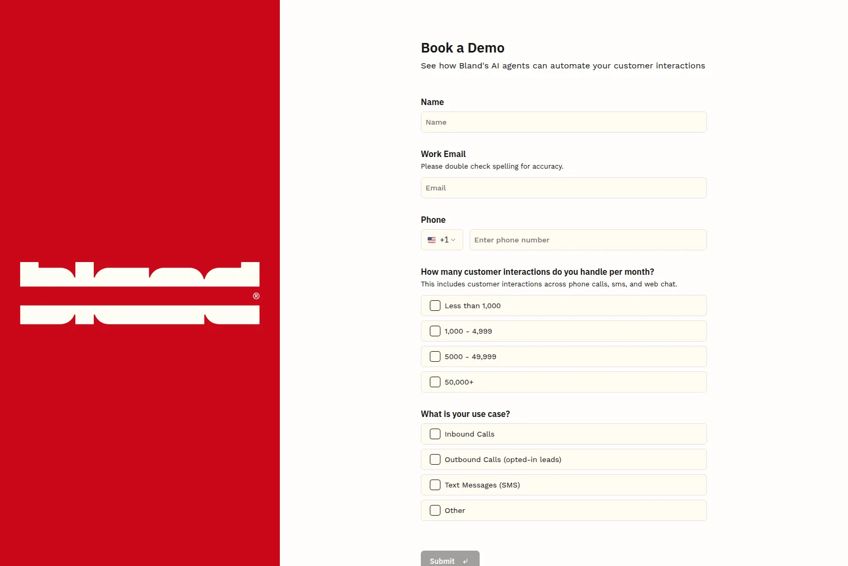848x566 pixels.
Task: Click the Work Email input field
Action: (x=563, y=188)
